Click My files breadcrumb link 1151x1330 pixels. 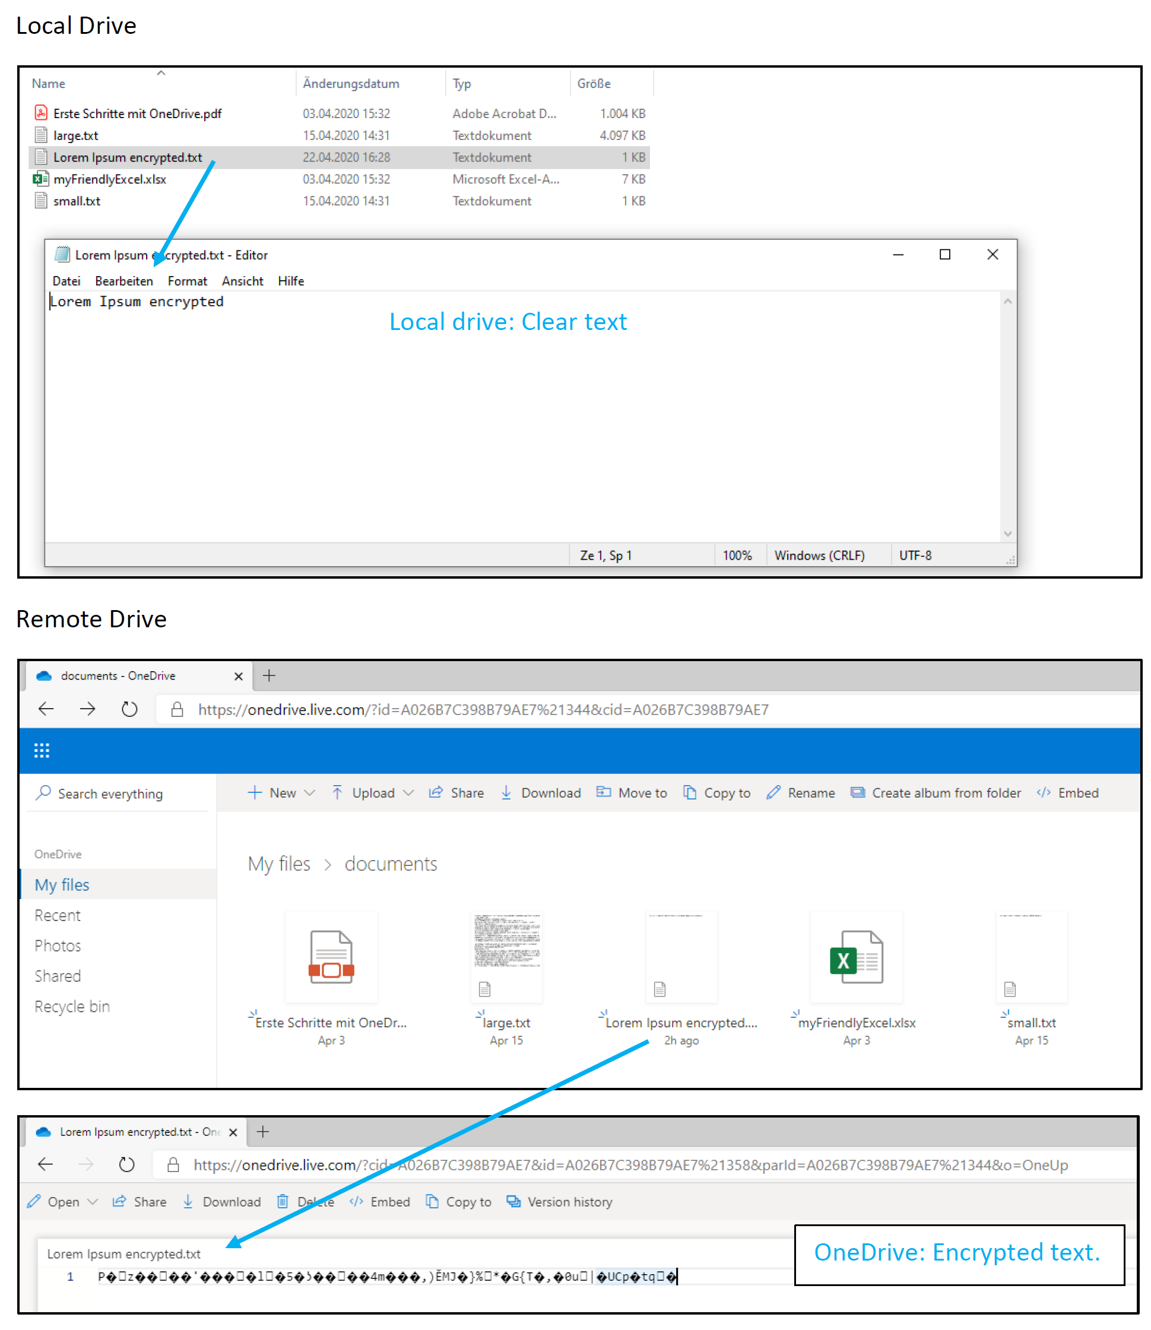coord(280,863)
